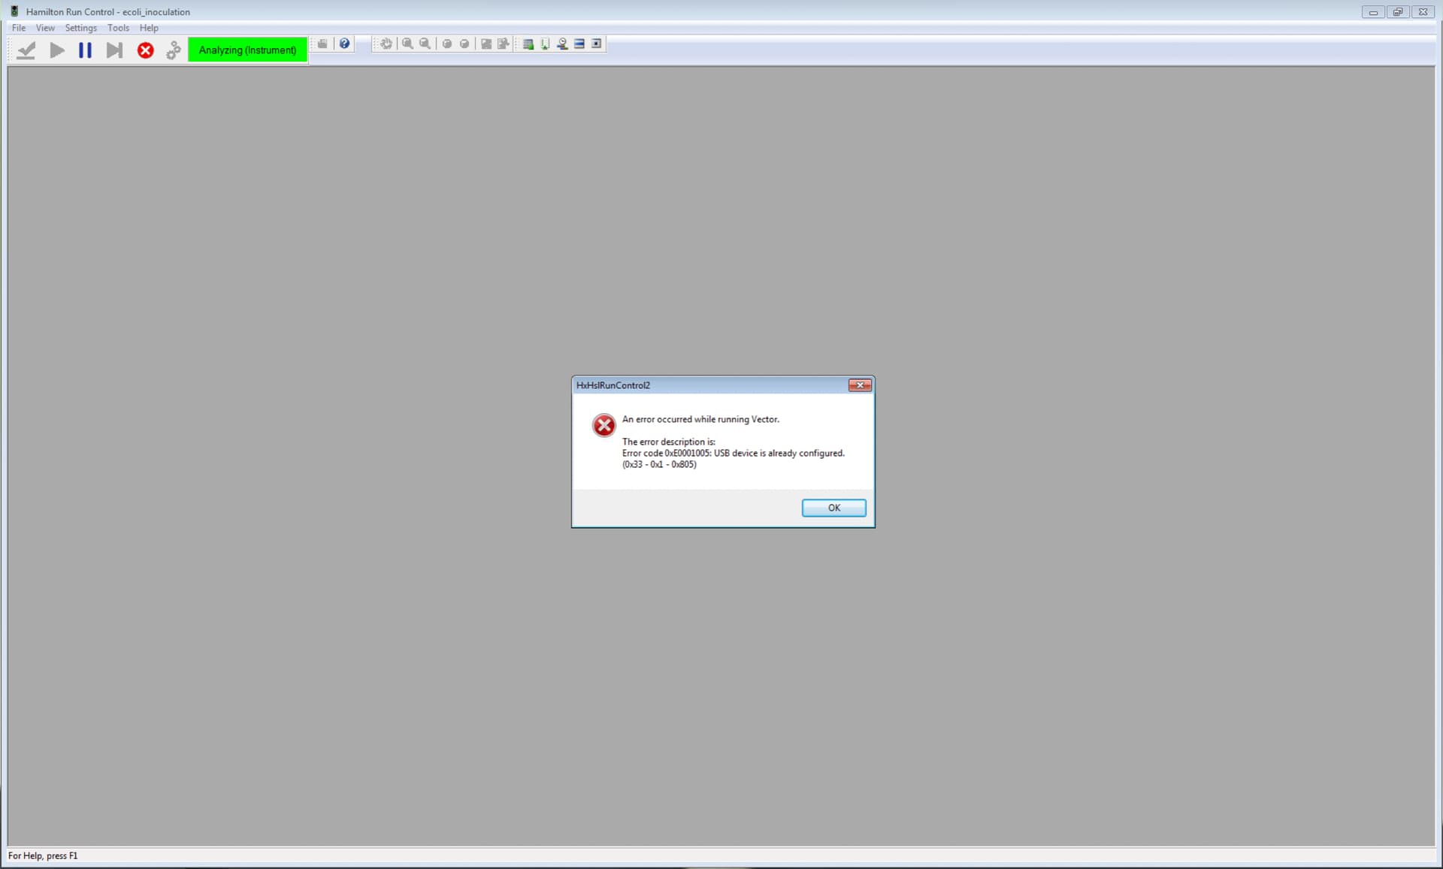Image resolution: width=1443 pixels, height=869 pixels.
Task: Click the gray deck edit icon with pencil
Action: [504, 44]
